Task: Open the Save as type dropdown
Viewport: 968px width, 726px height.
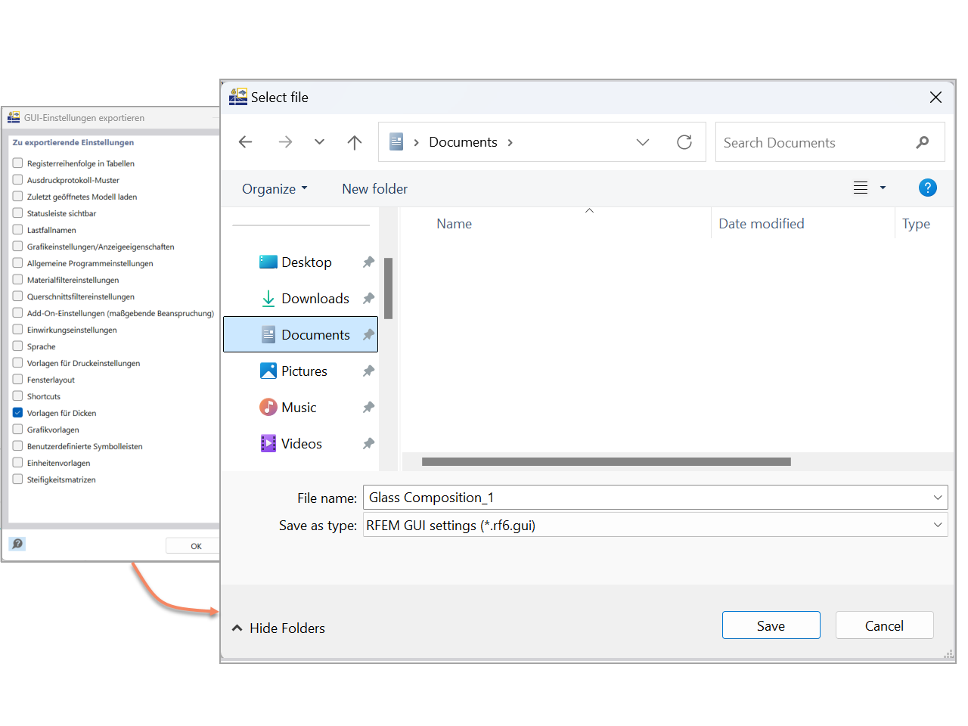Action: coord(937,524)
